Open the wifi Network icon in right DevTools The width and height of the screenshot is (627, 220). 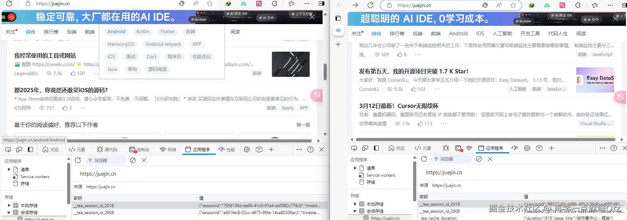click(x=469, y=148)
